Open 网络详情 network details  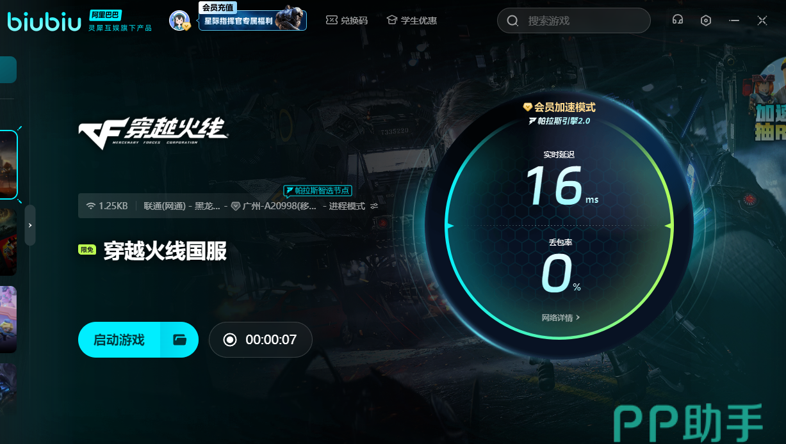[561, 317]
